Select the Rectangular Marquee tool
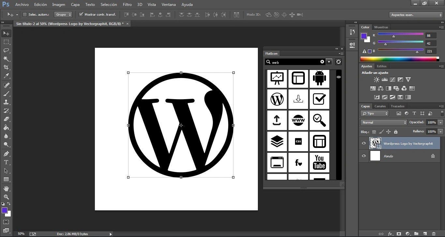This screenshot has height=237, width=445. pos(6,42)
